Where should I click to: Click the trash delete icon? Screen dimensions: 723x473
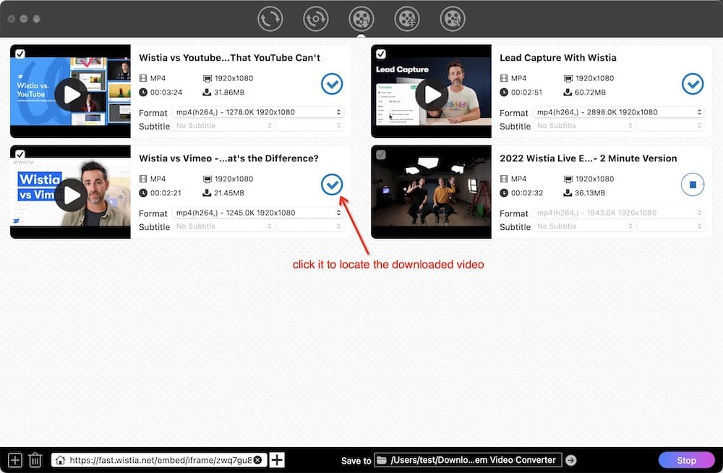coord(35,460)
